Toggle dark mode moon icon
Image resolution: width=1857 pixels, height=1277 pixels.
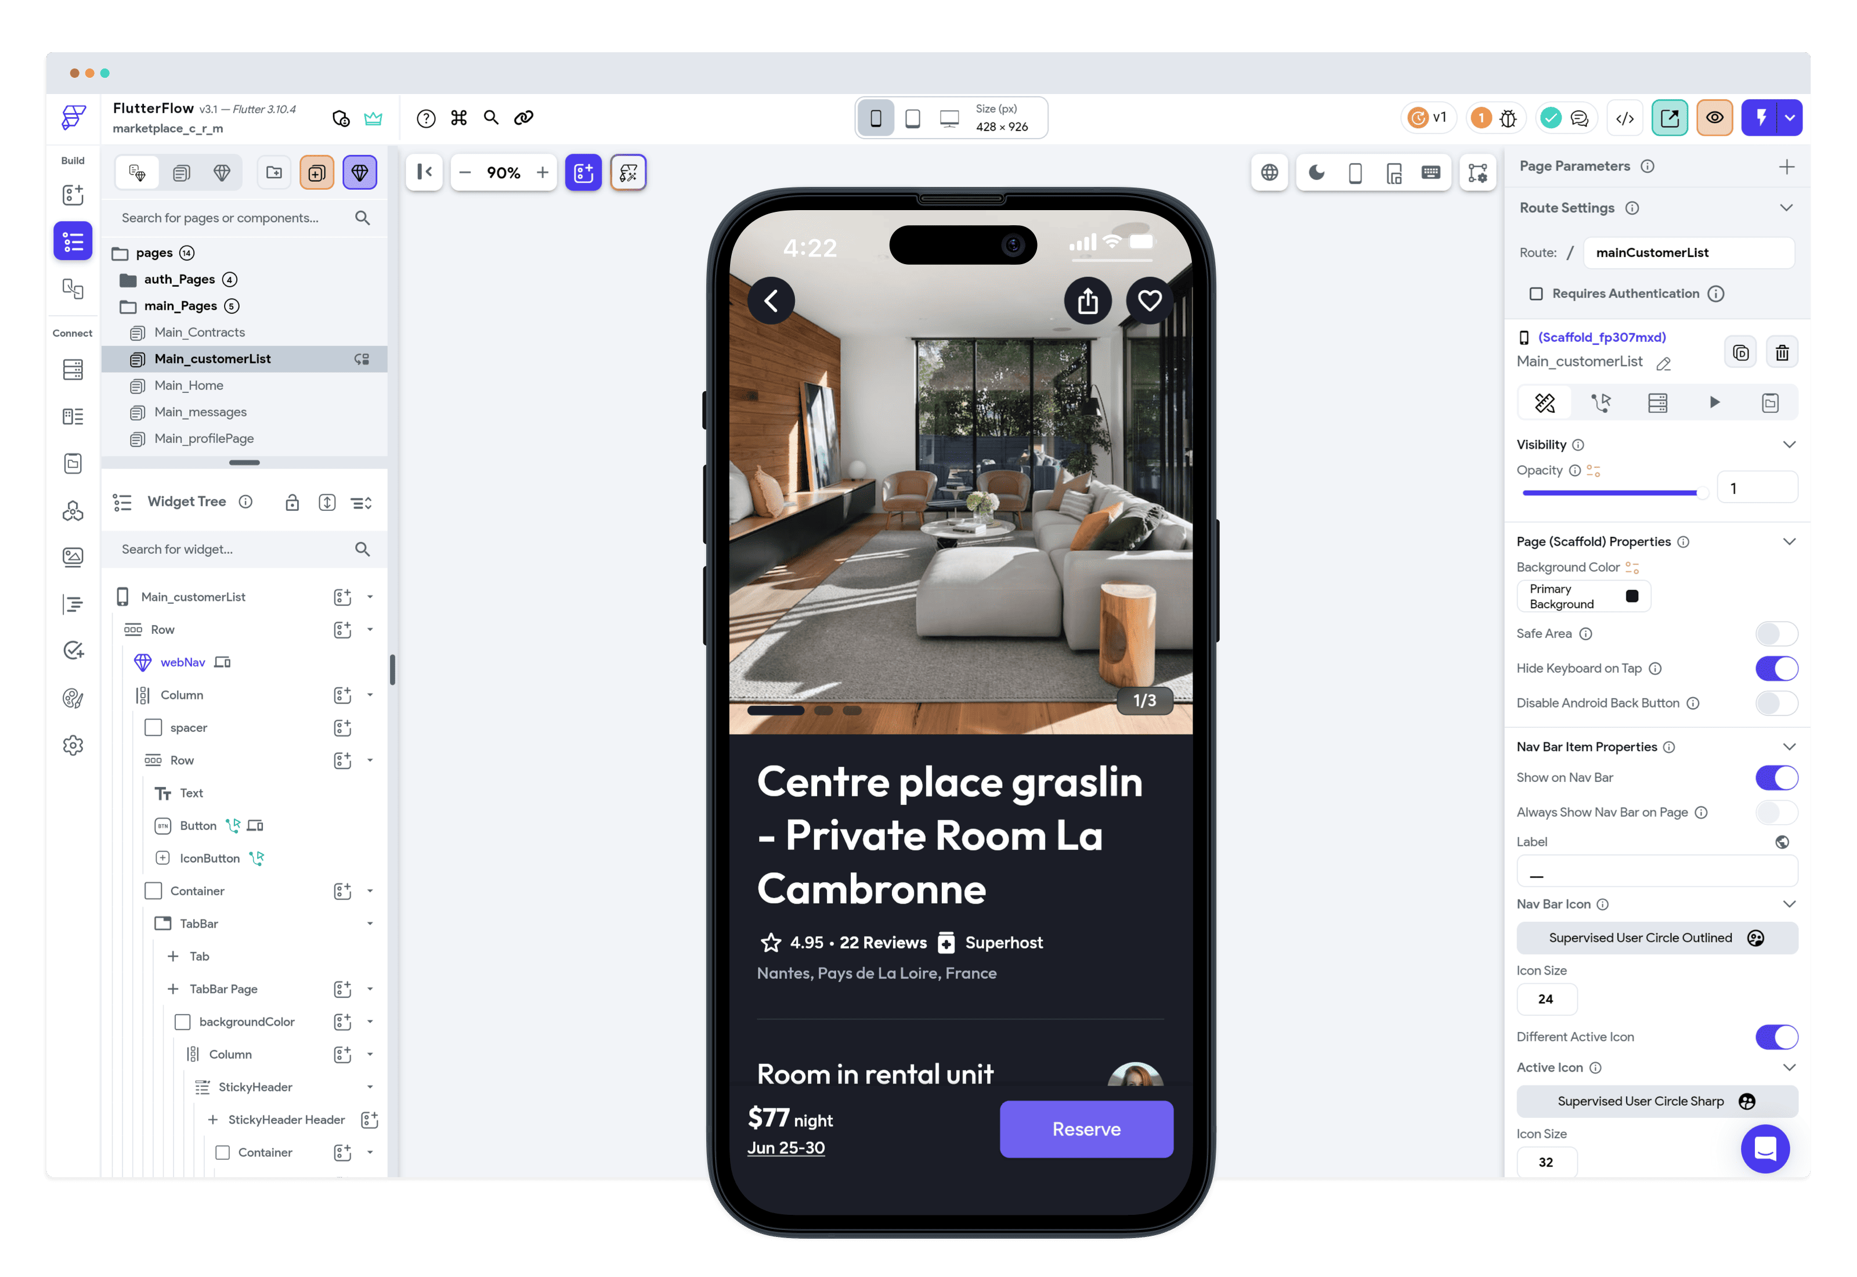pos(1316,173)
